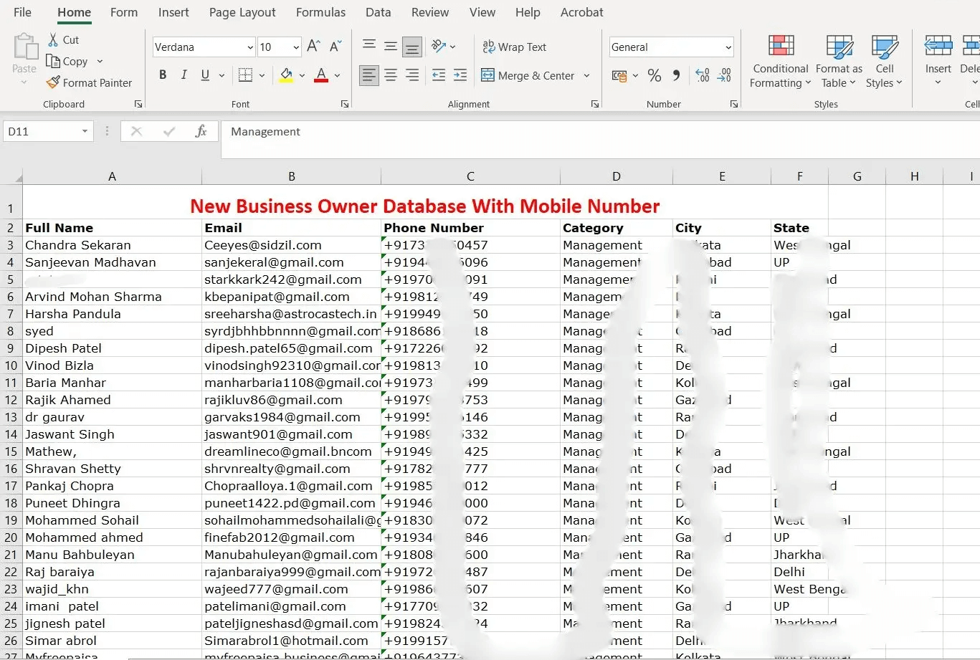Open Conditional Formatting
Screen dimensions: 980x660
point(779,61)
